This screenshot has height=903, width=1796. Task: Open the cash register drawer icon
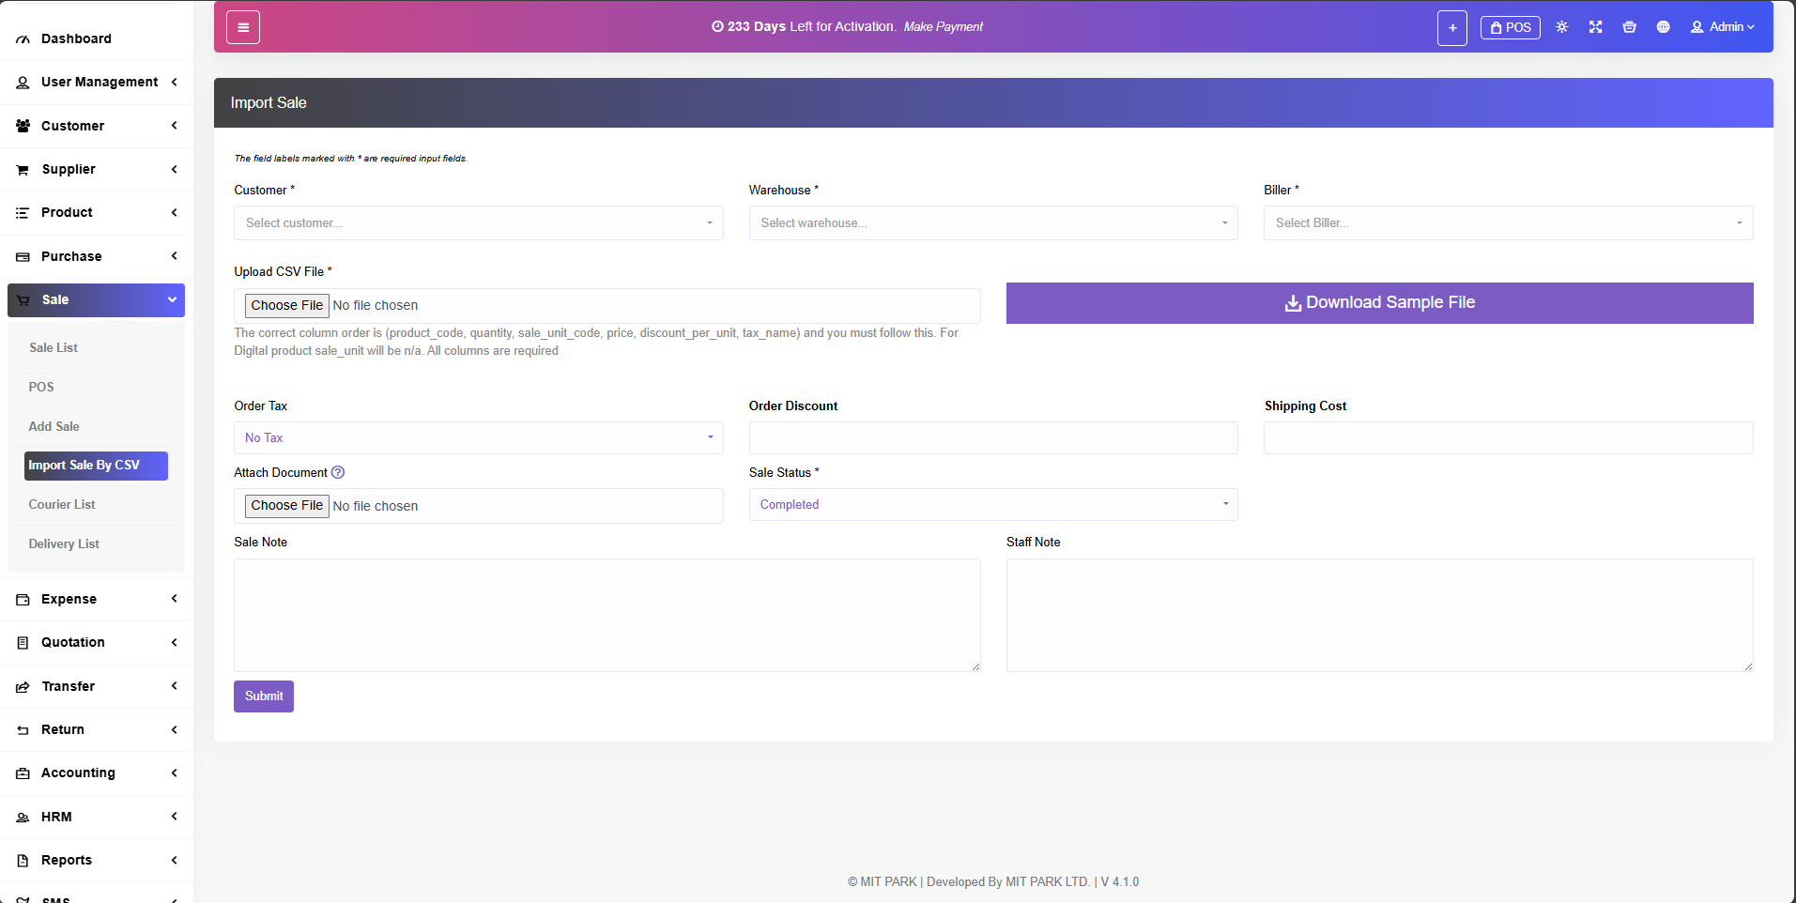(1629, 27)
